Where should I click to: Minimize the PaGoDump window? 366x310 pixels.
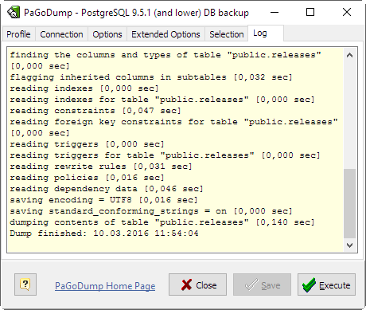tap(274, 12)
